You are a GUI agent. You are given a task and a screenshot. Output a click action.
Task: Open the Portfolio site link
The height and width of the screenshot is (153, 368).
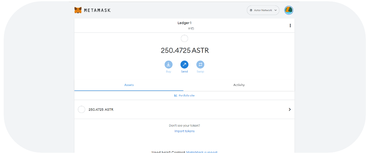[x=186, y=95]
